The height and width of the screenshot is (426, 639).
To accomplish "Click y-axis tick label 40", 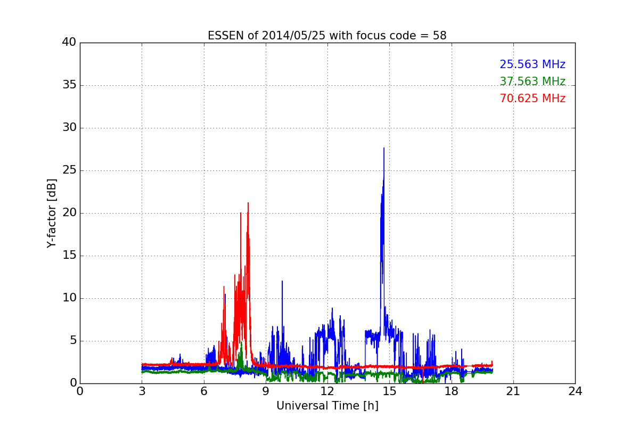I will (69, 43).
